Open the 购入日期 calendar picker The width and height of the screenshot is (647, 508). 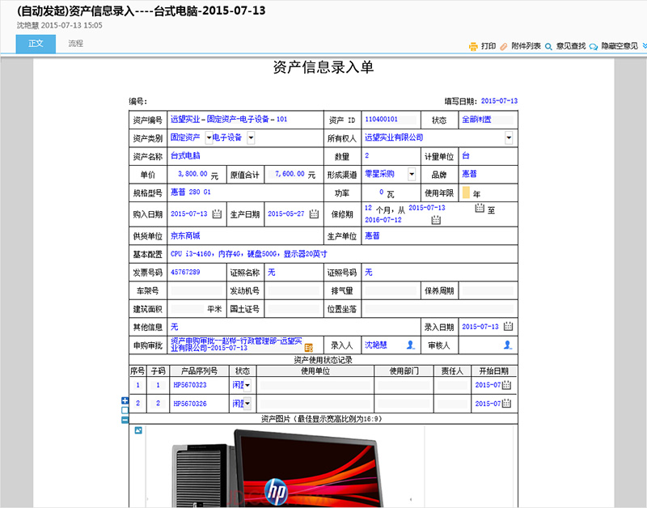coord(217,214)
